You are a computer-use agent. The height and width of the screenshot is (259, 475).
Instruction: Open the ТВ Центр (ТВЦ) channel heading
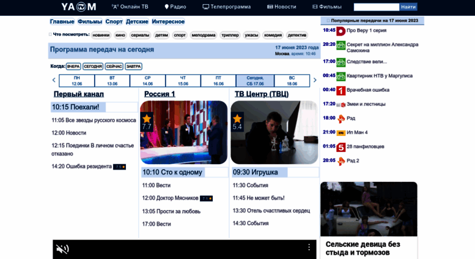pos(262,94)
